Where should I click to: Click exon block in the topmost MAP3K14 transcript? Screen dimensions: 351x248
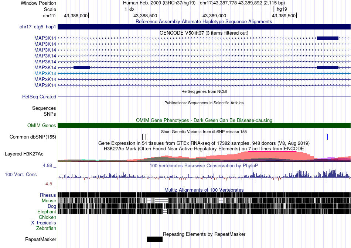[x=328, y=38]
